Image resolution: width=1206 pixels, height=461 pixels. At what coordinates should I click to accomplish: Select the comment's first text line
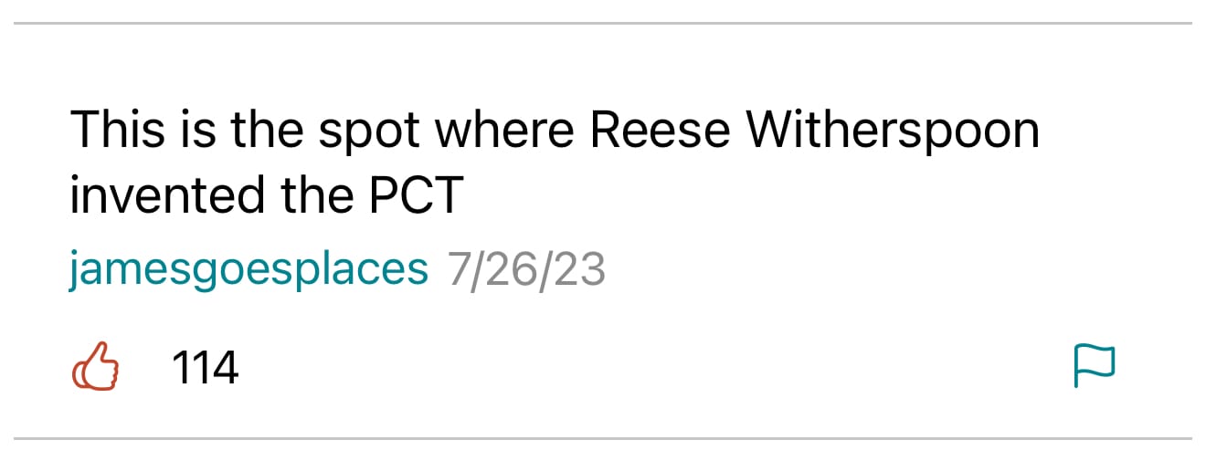click(x=555, y=131)
